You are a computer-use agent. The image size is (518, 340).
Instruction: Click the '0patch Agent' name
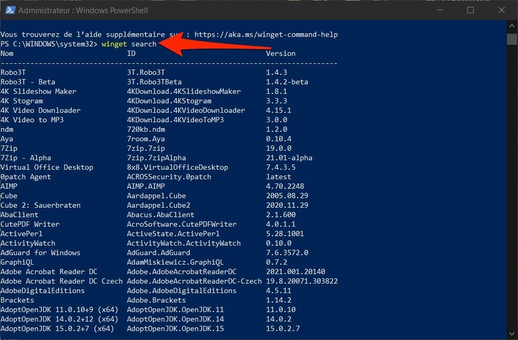26,177
